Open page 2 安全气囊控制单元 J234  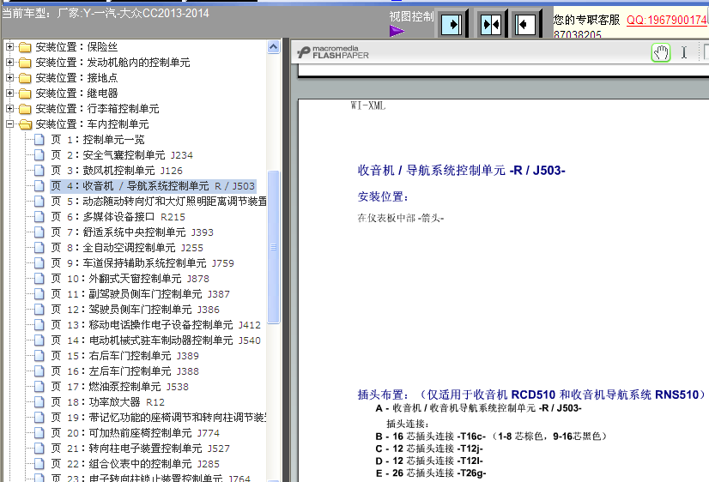click(122, 155)
